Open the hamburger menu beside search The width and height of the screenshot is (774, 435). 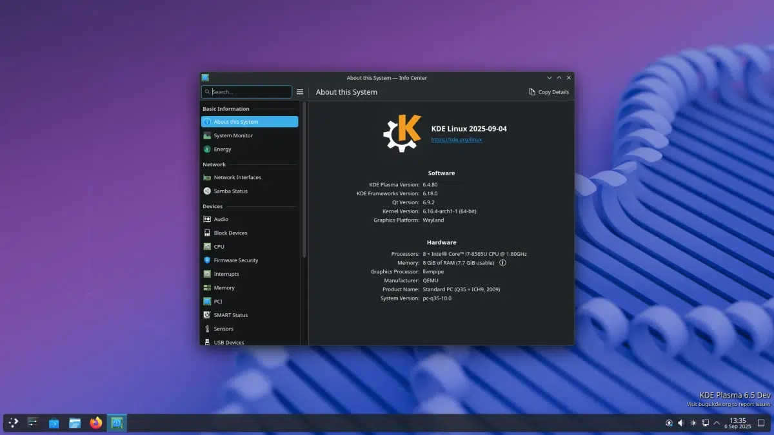[x=300, y=92]
